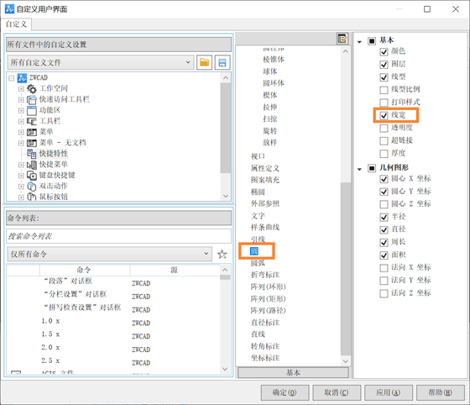Click the save customization file disk icon
470x405 pixels.
coord(222,62)
